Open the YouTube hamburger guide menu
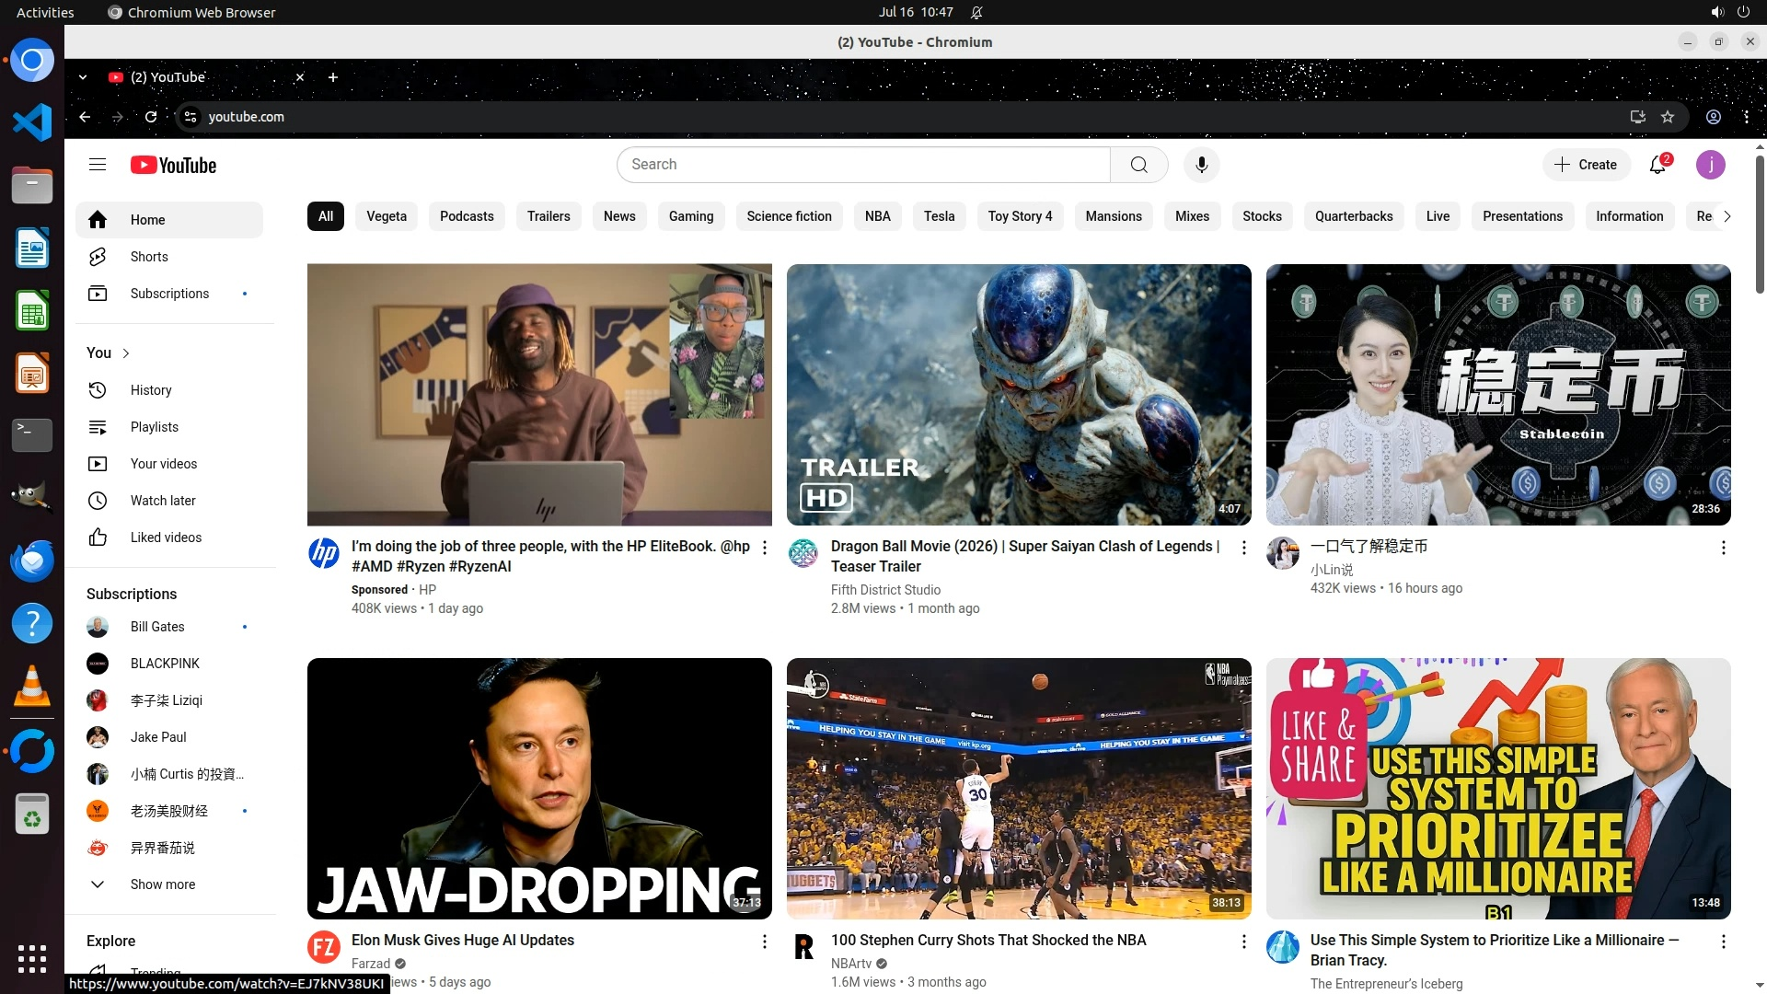The width and height of the screenshot is (1767, 994). (98, 165)
